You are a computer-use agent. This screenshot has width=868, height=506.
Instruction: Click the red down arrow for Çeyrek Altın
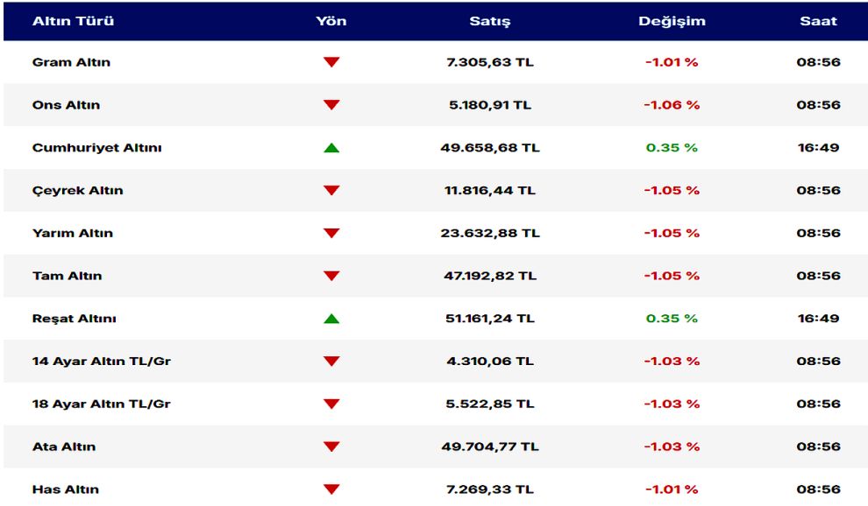tap(331, 191)
